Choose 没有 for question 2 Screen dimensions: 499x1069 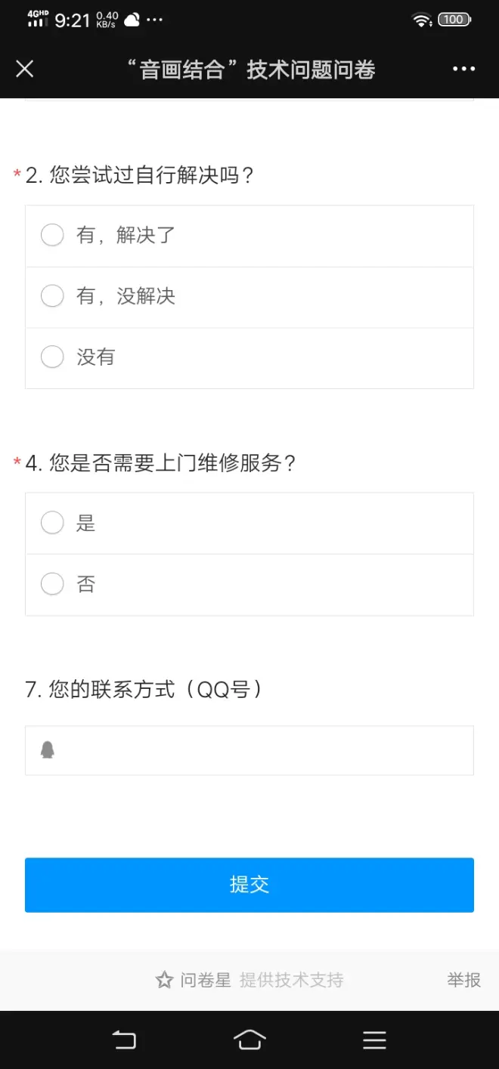tap(52, 357)
